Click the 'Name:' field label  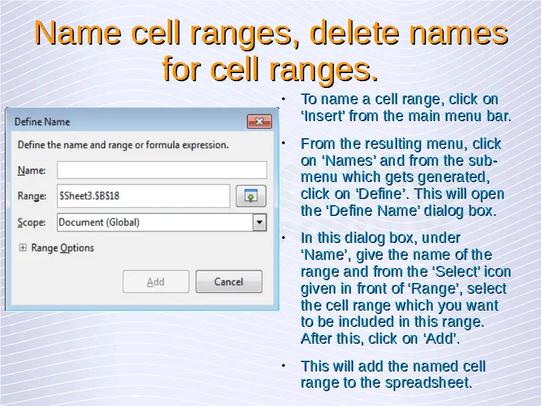(31, 171)
